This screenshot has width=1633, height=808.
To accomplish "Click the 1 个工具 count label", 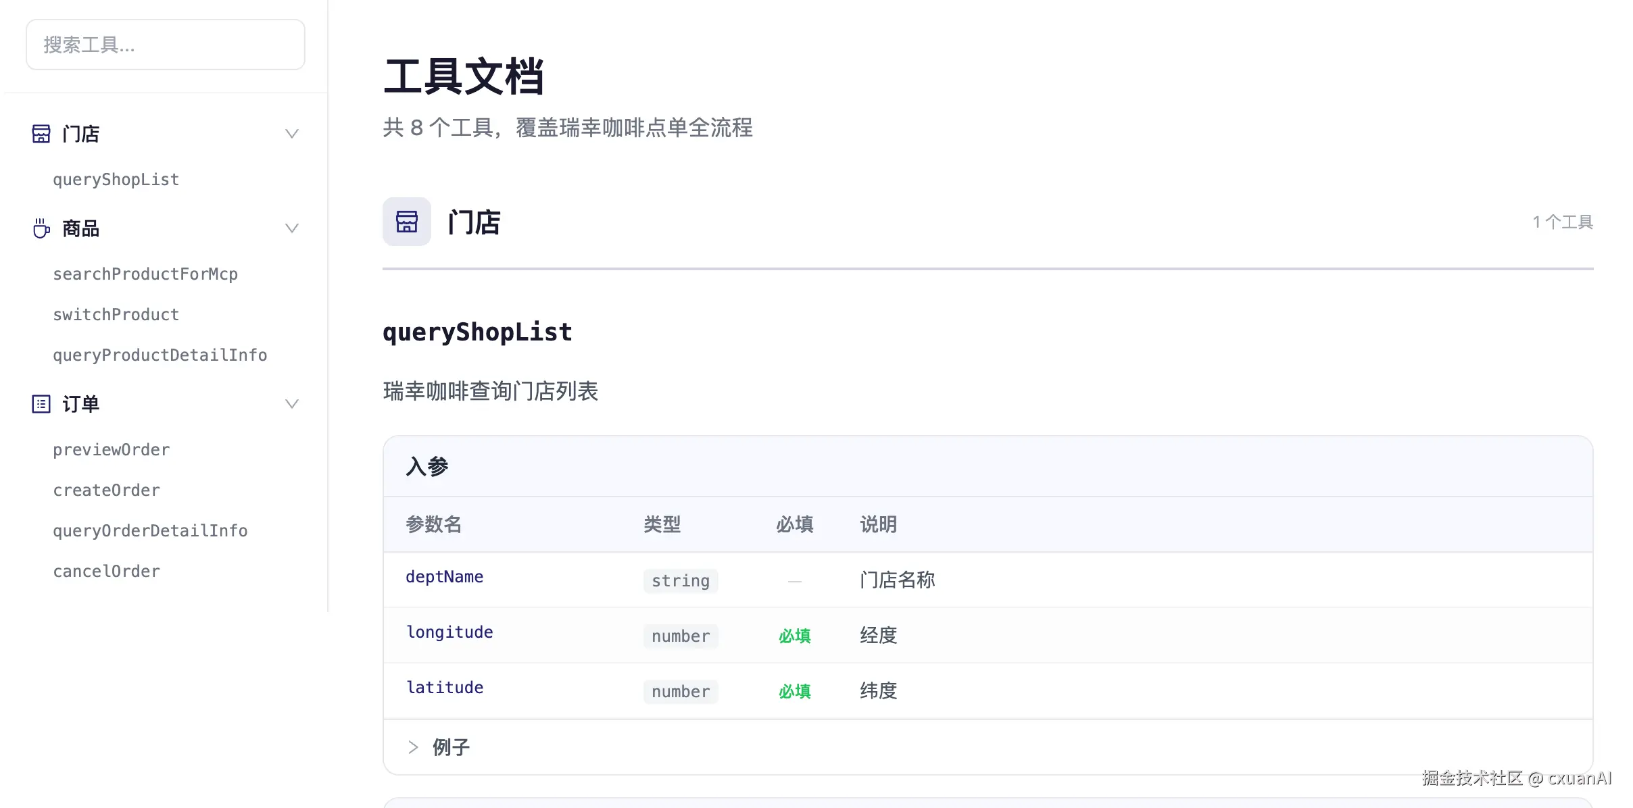I will pos(1563,222).
